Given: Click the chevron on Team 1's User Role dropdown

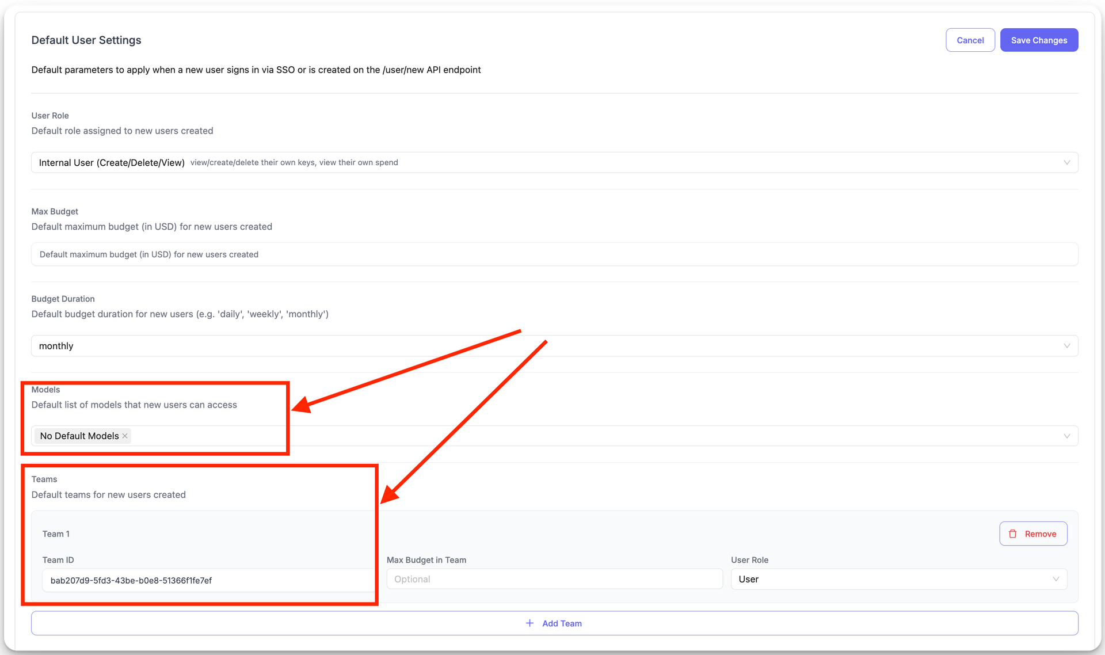Looking at the screenshot, I should pos(1056,579).
